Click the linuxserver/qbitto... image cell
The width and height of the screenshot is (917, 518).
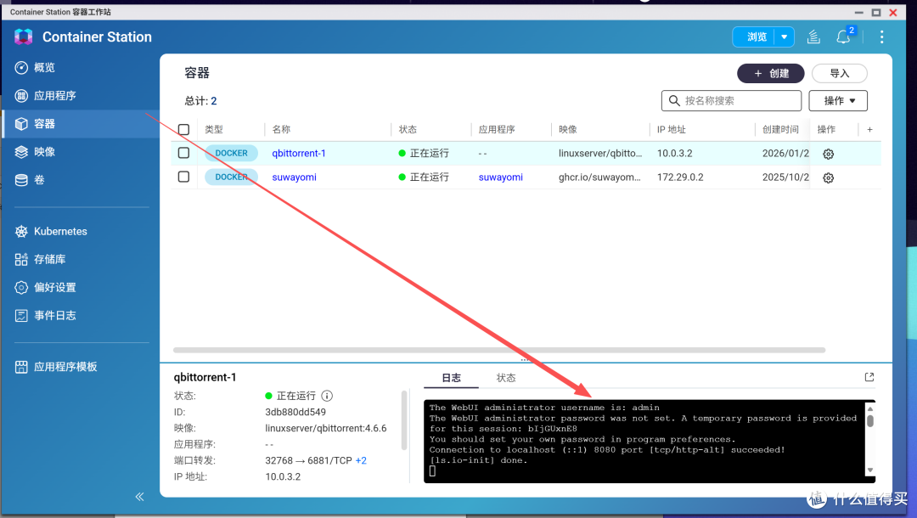(x=600, y=153)
